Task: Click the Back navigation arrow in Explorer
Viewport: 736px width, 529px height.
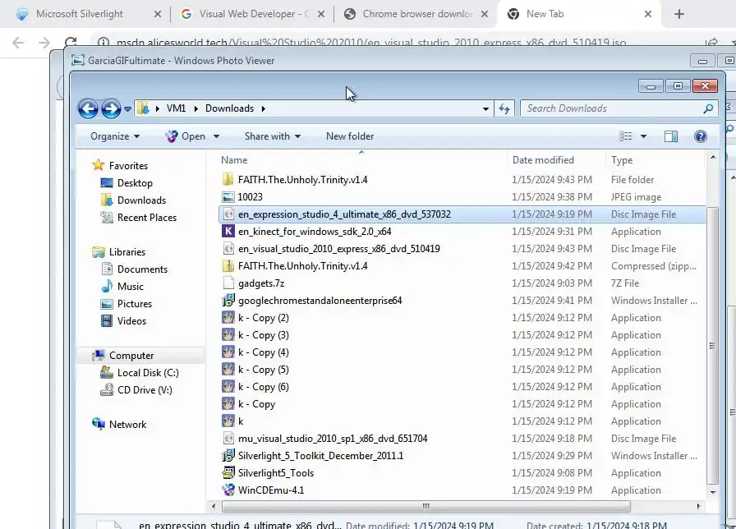Action: pos(88,109)
